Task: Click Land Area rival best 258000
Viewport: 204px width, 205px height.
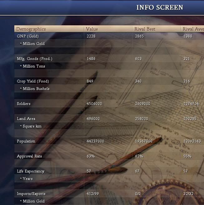Action: pyautogui.click(x=142, y=119)
